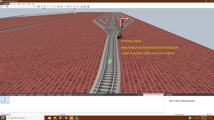Image resolution: width=214 pixels, height=120 pixels.
Task: Go to Shape signals breadcrumb
Action: (67, 95)
